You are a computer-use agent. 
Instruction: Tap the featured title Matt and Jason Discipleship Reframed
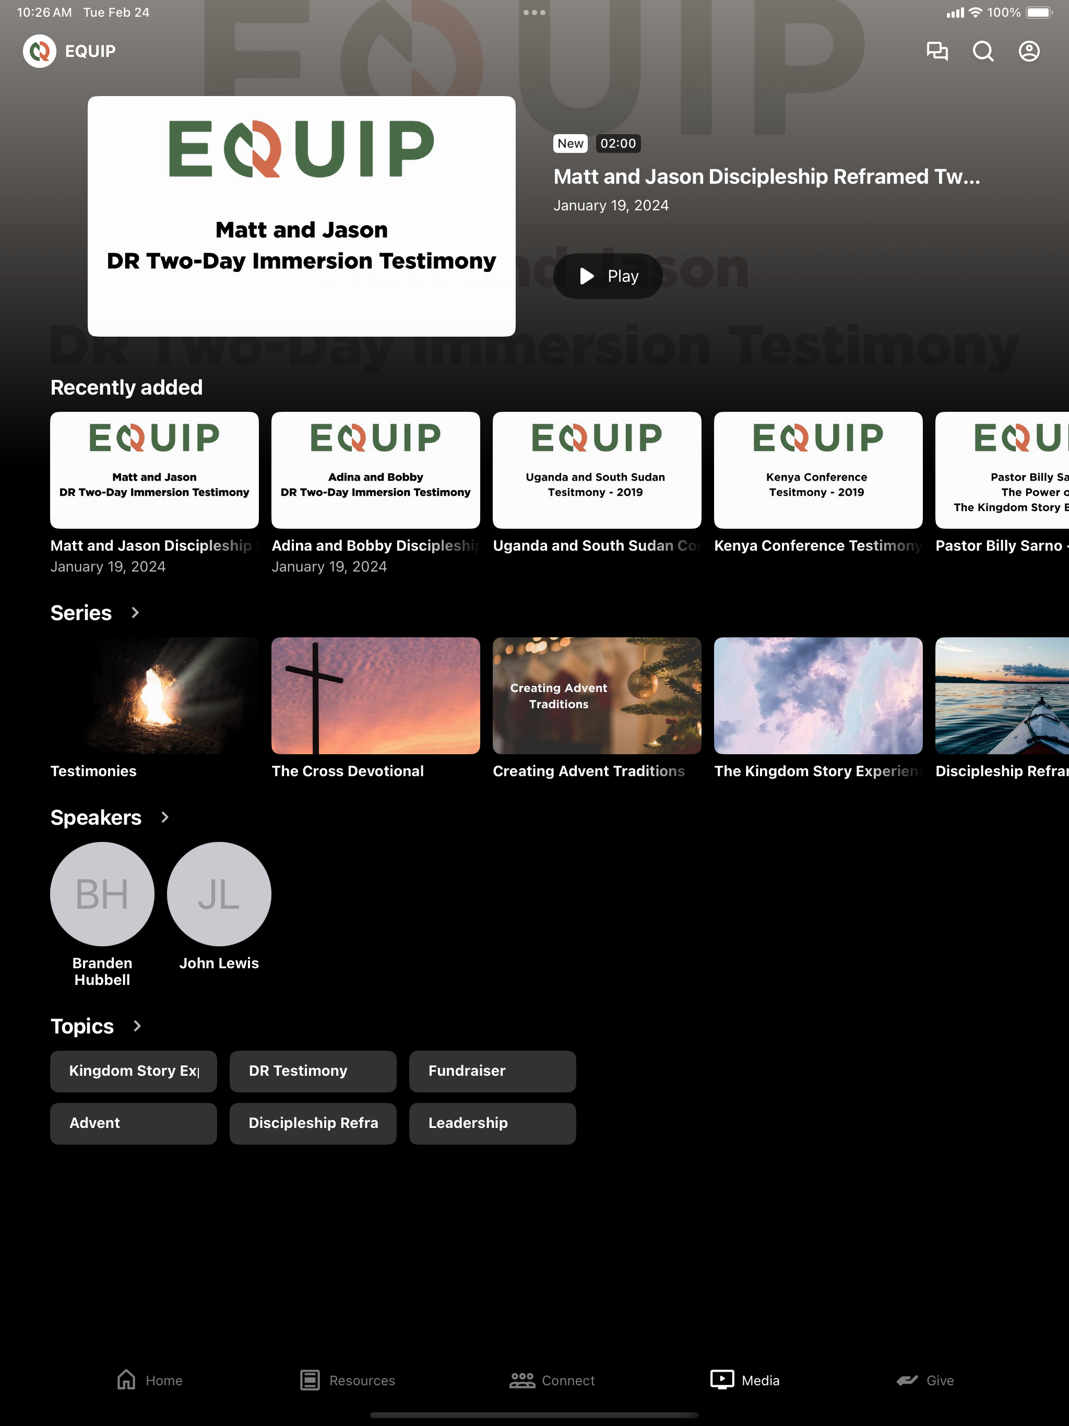(x=767, y=176)
